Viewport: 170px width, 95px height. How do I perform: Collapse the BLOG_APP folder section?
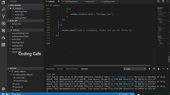[8, 21]
